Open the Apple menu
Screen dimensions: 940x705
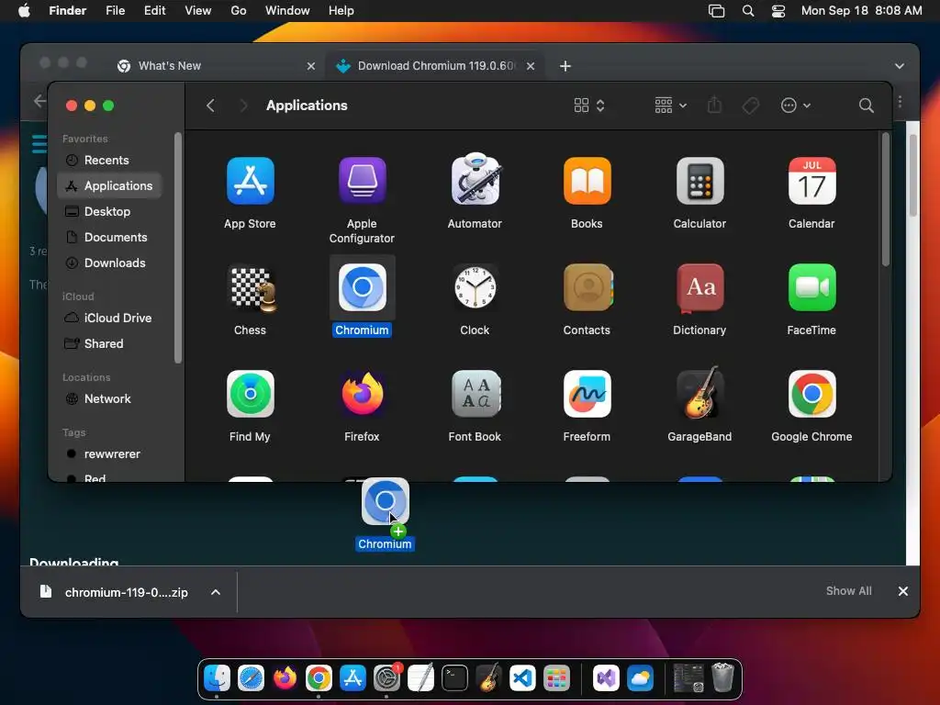pyautogui.click(x=24, y=11)
